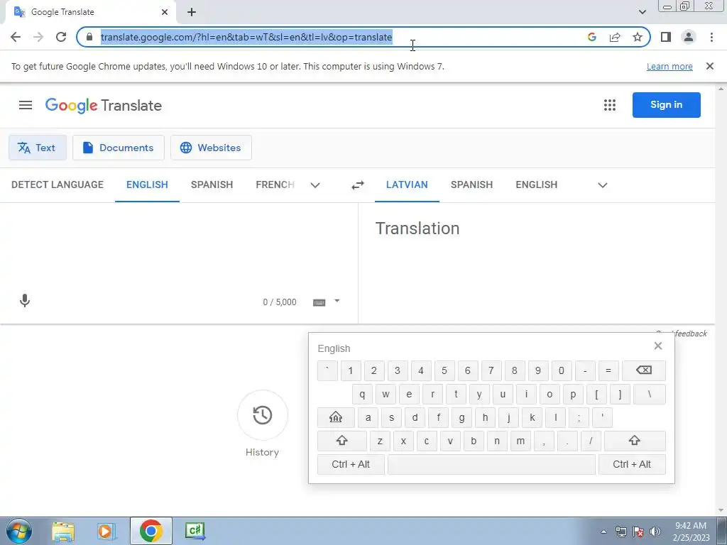Close the Google Translate tab
Viewport: 727px width, 545px height.
pyautogui.click(x=164, y=12)
